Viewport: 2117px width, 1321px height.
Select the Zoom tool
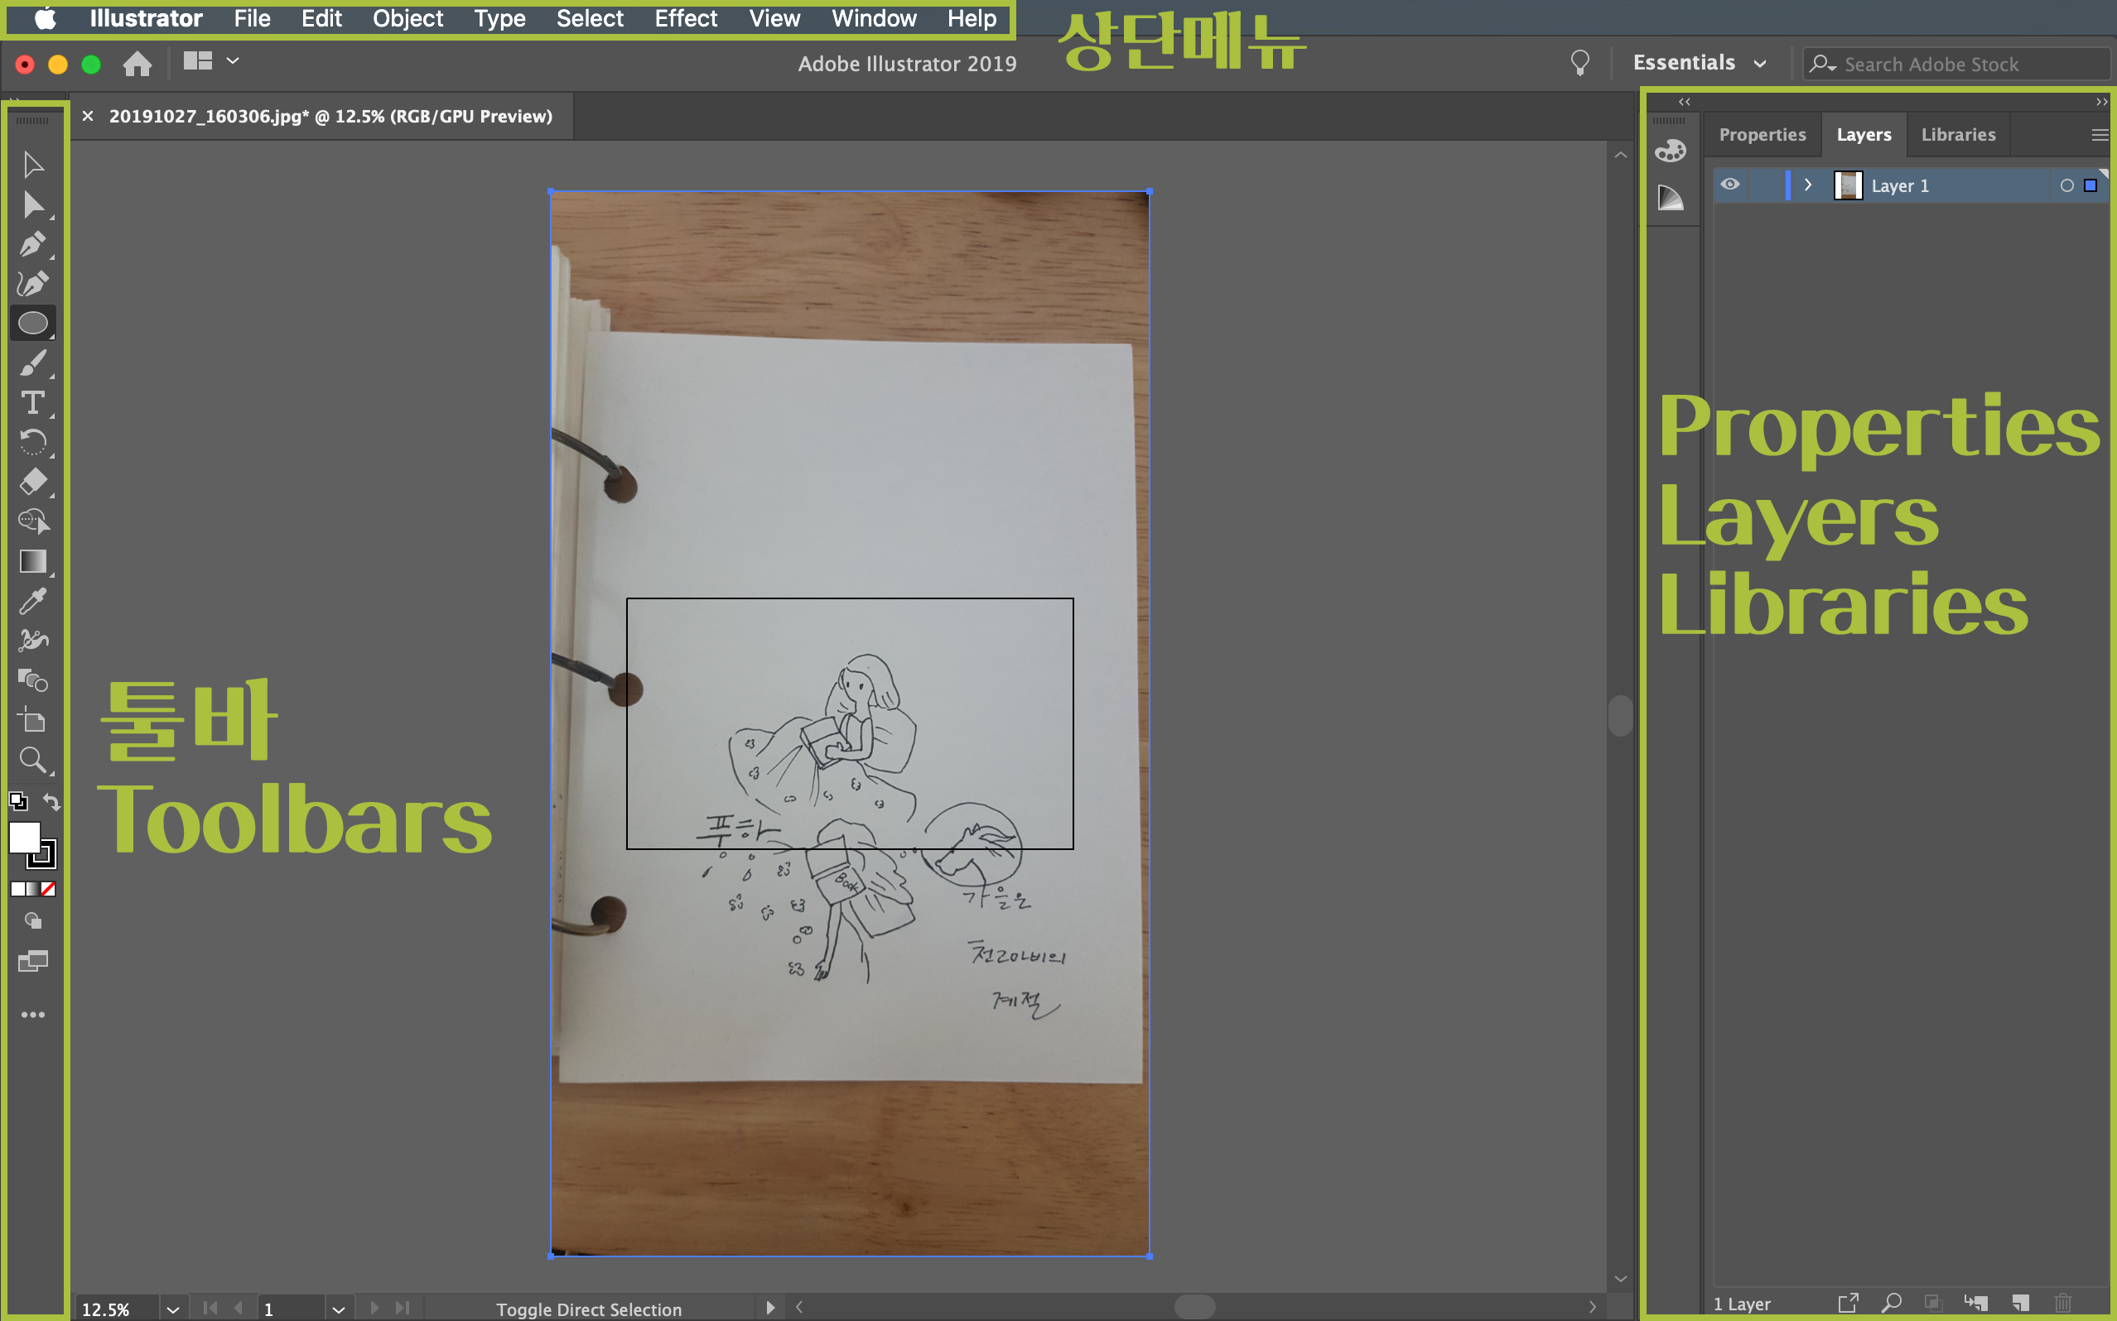point(32,759)
